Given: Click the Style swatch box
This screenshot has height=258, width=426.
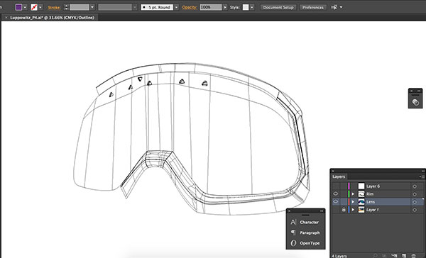Looking at the screenshot, I should 246,7.
